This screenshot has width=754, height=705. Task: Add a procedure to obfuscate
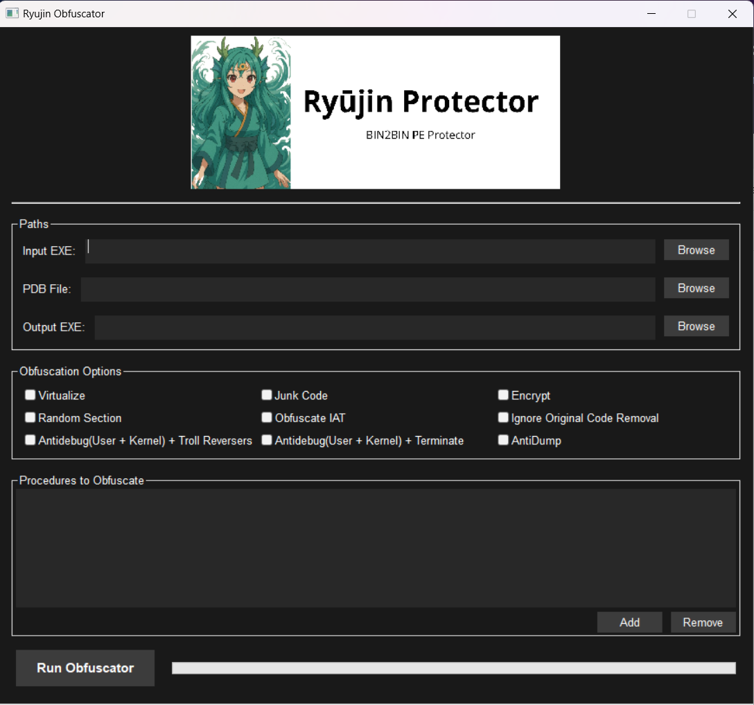(x=629, y=622)
